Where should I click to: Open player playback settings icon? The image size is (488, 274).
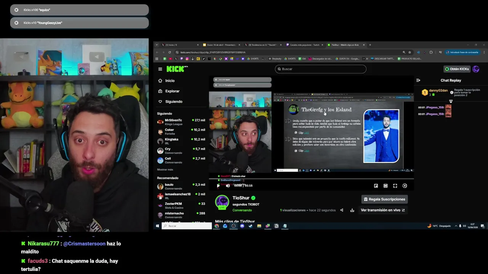(x=405, y=186)
